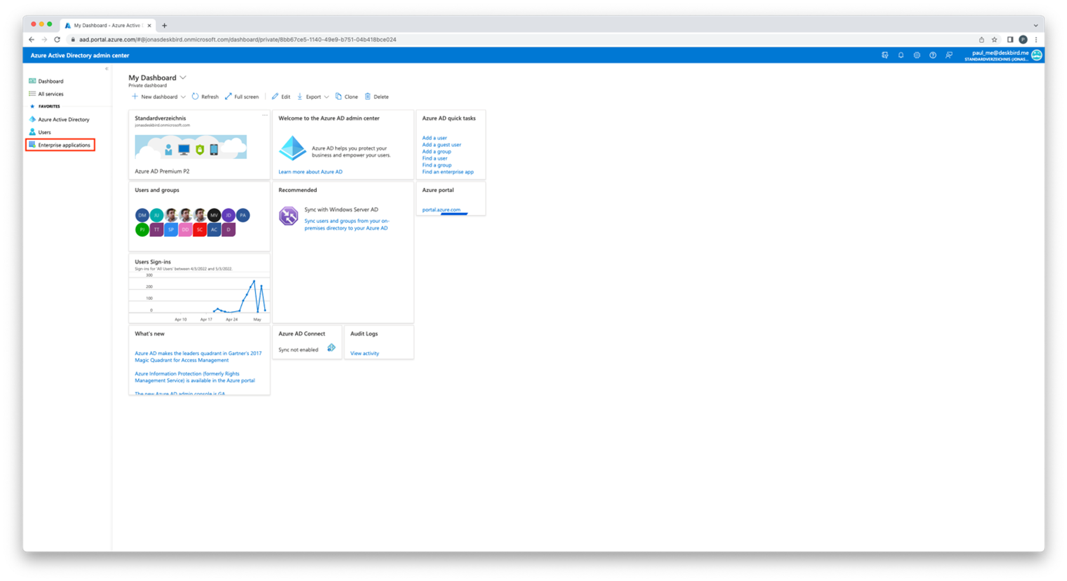Open Azure Active Directory favorite
This screenshot has width=1067, height=581.
tap(63, 120)
